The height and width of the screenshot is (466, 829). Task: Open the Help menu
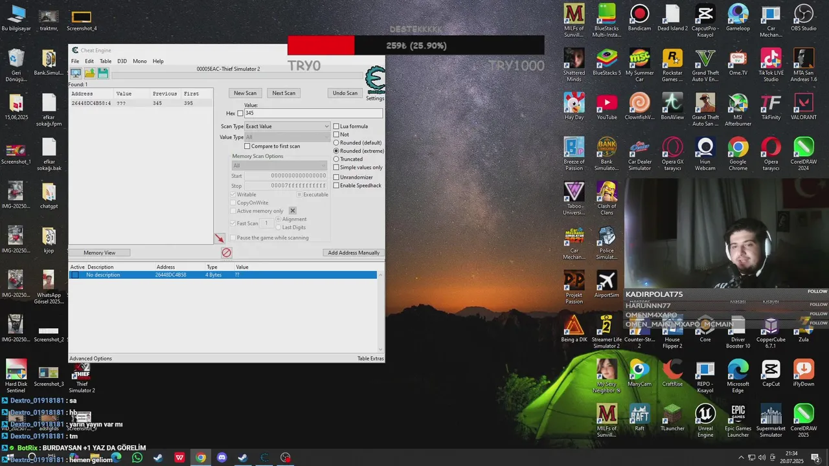pyautogui.click(x=158, y=61)
